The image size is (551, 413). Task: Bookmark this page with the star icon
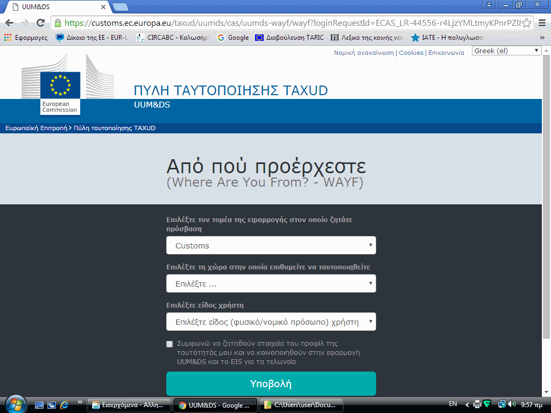527,23
